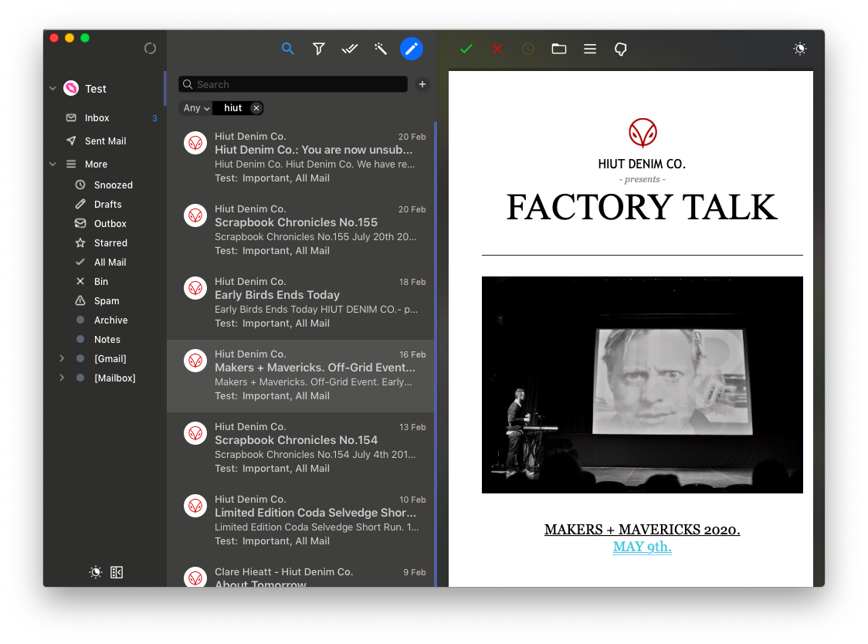Open 'Scrapbook Chronicles No.155' email
Screen dimensions: 868x644
click(x=300, y=230)
